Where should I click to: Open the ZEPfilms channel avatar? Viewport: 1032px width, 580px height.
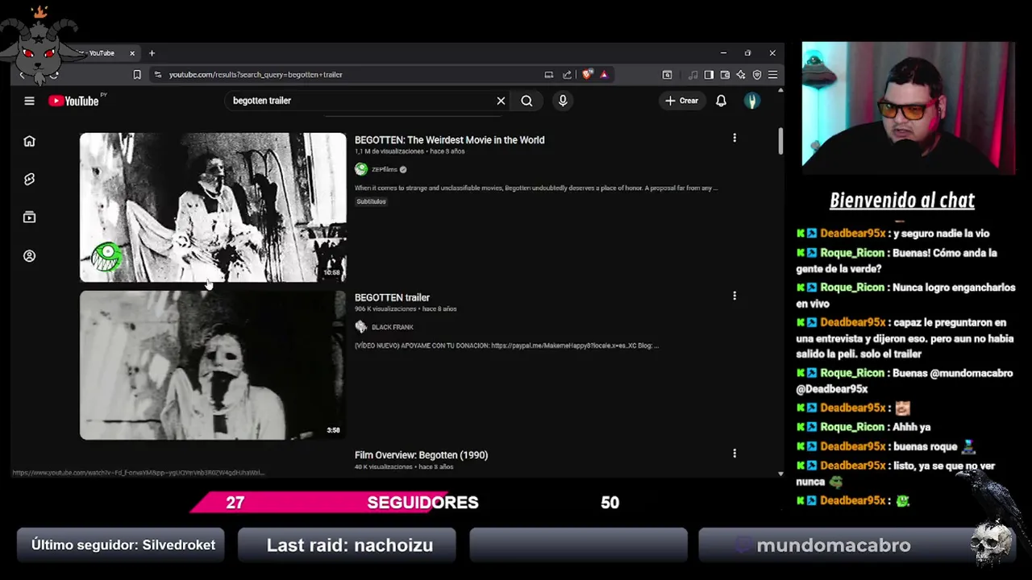[361, 169]
